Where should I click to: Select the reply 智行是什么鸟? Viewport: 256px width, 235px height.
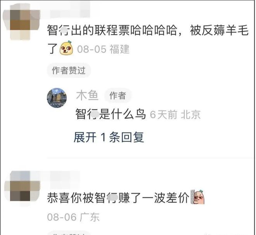(x=111, y=114)
